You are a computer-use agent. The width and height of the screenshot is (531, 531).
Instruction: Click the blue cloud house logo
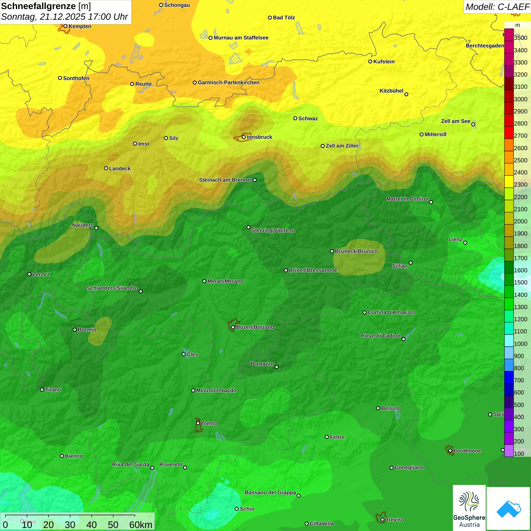pyautogui.click(x=509, y=508)
